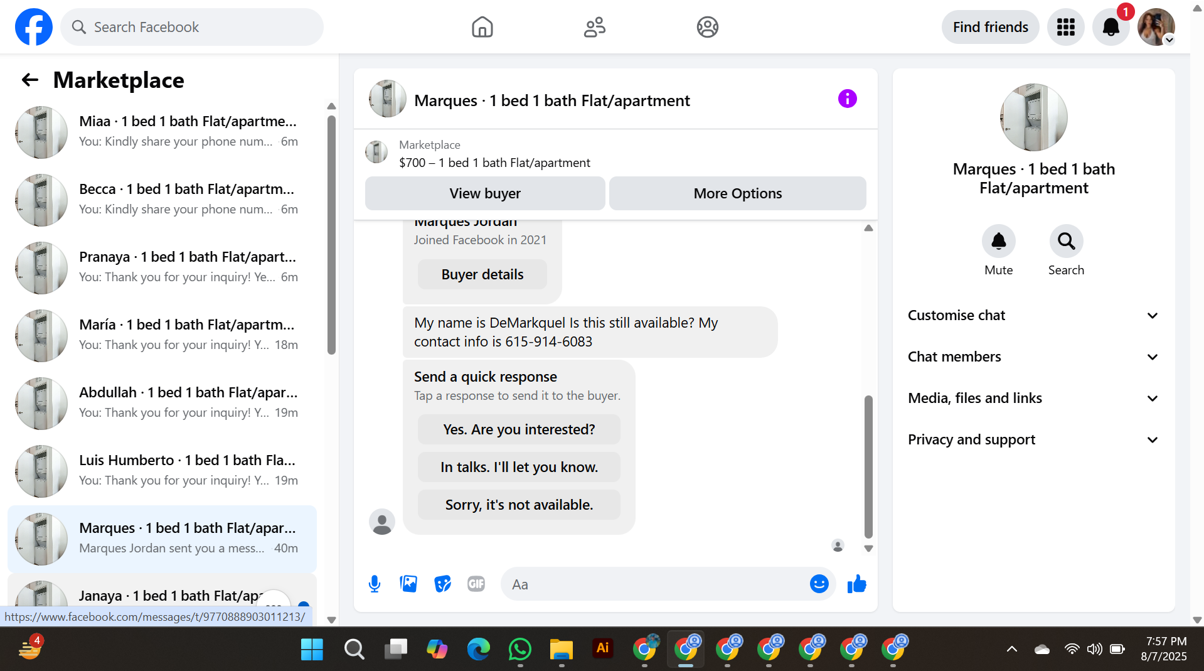Viewport: 1204px width, 671px height.
Task: Focus the Search Facebook field
Action: [192, 27]
